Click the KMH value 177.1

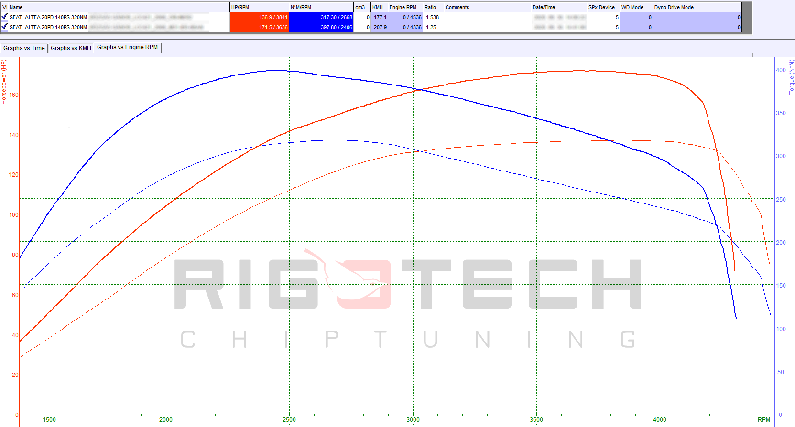pyautogui.click(x=379, y=17)
